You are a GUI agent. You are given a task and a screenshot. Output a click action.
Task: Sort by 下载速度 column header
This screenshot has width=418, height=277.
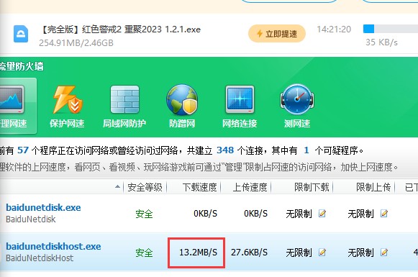199,187
